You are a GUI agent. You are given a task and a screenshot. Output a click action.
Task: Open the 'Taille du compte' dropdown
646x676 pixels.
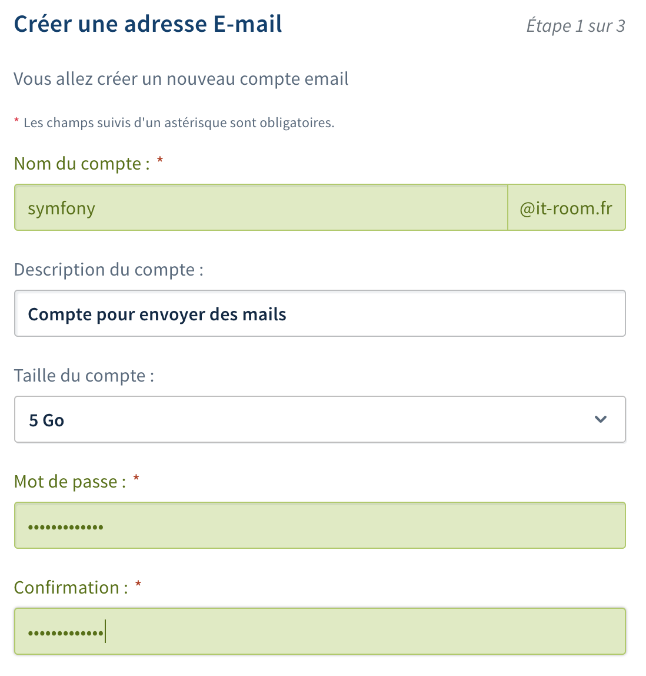[319, 419]
